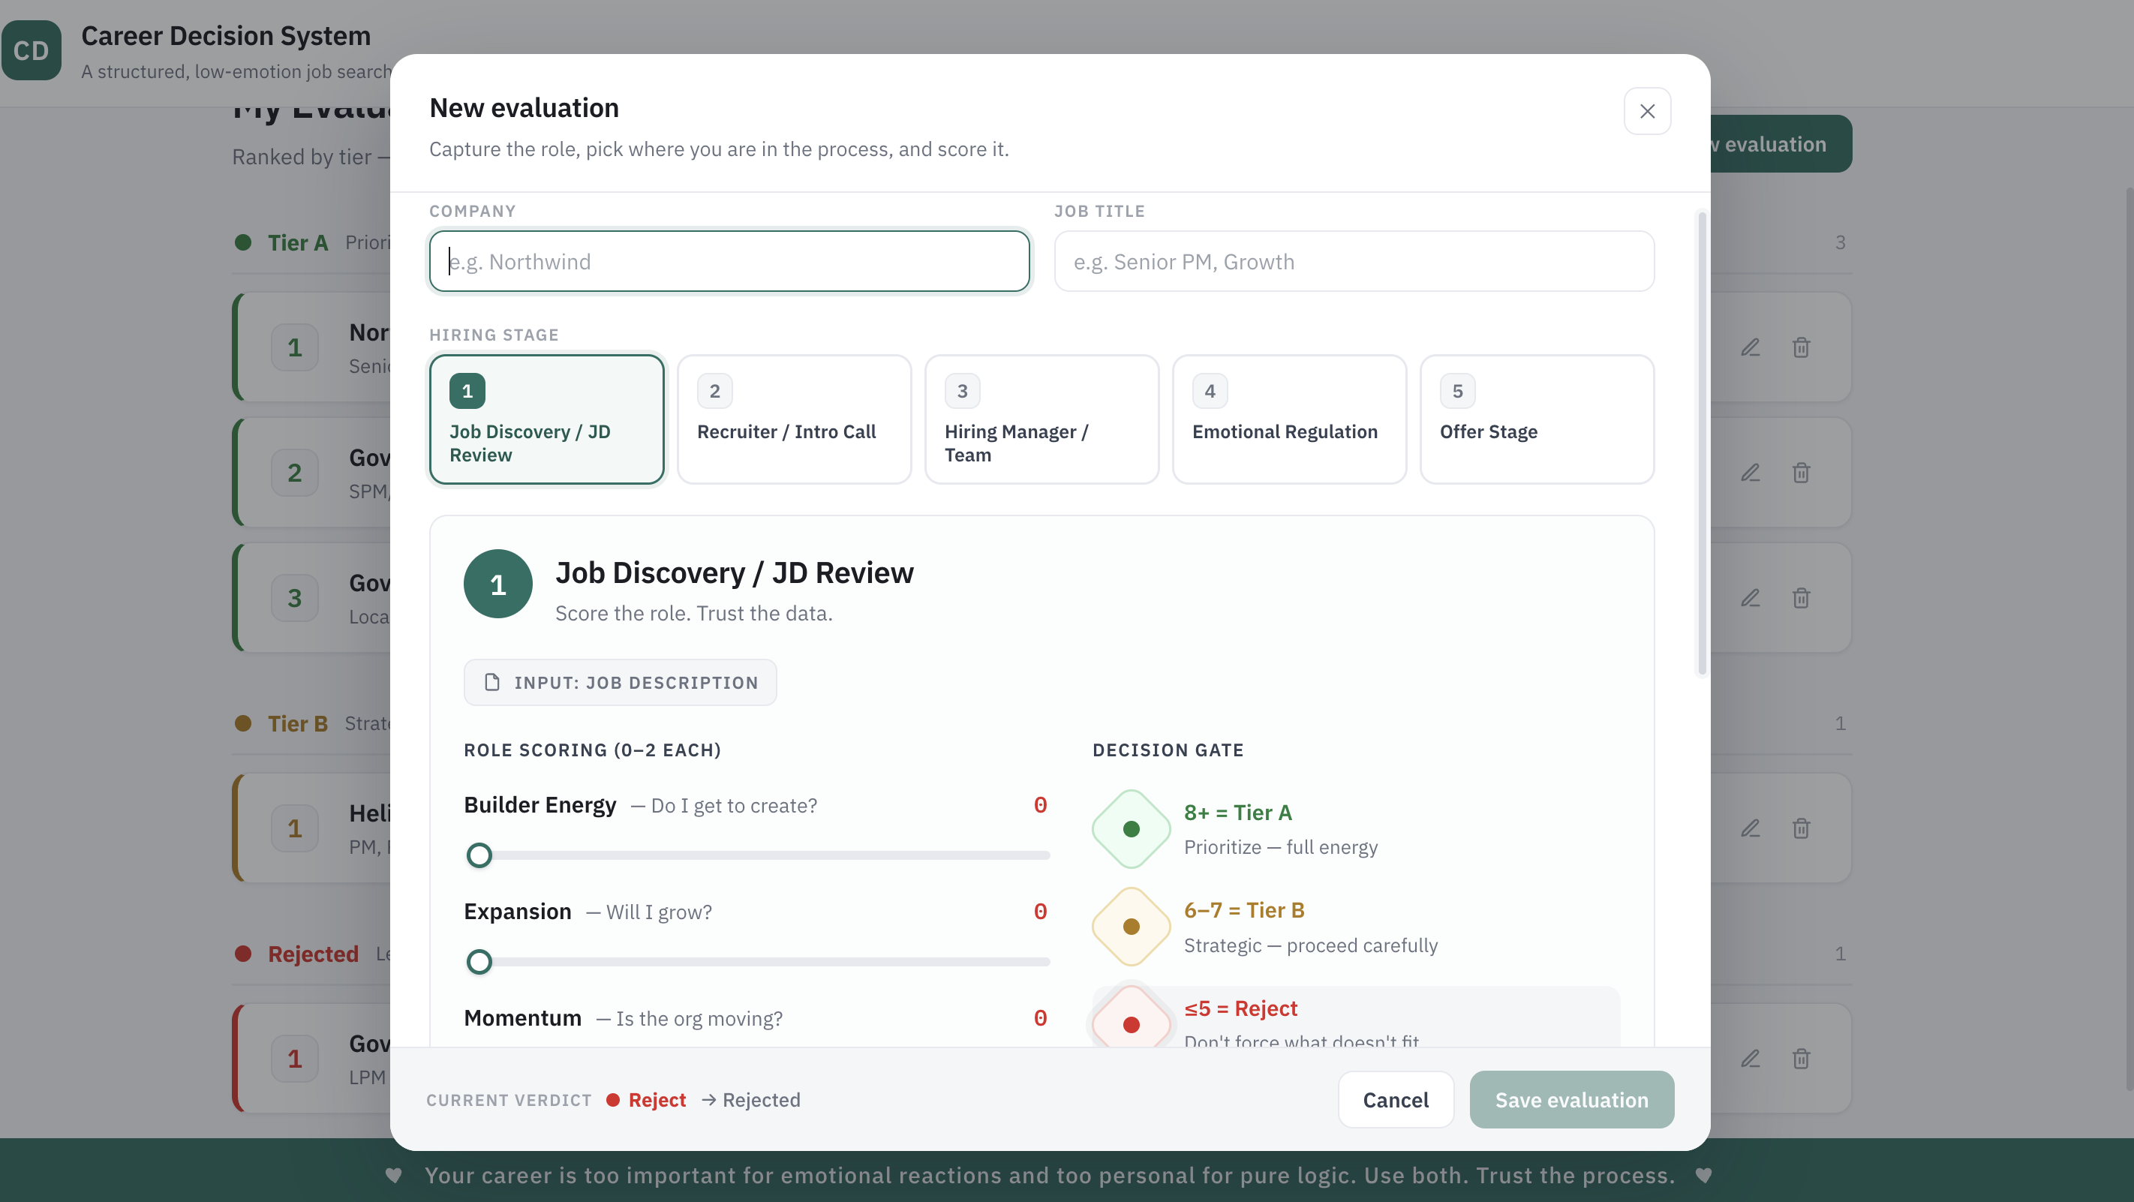This screenshot has height=1202, width=2134.
Task: Delete the third Tier A evaluation trash icon
Action: point(1801,598)
